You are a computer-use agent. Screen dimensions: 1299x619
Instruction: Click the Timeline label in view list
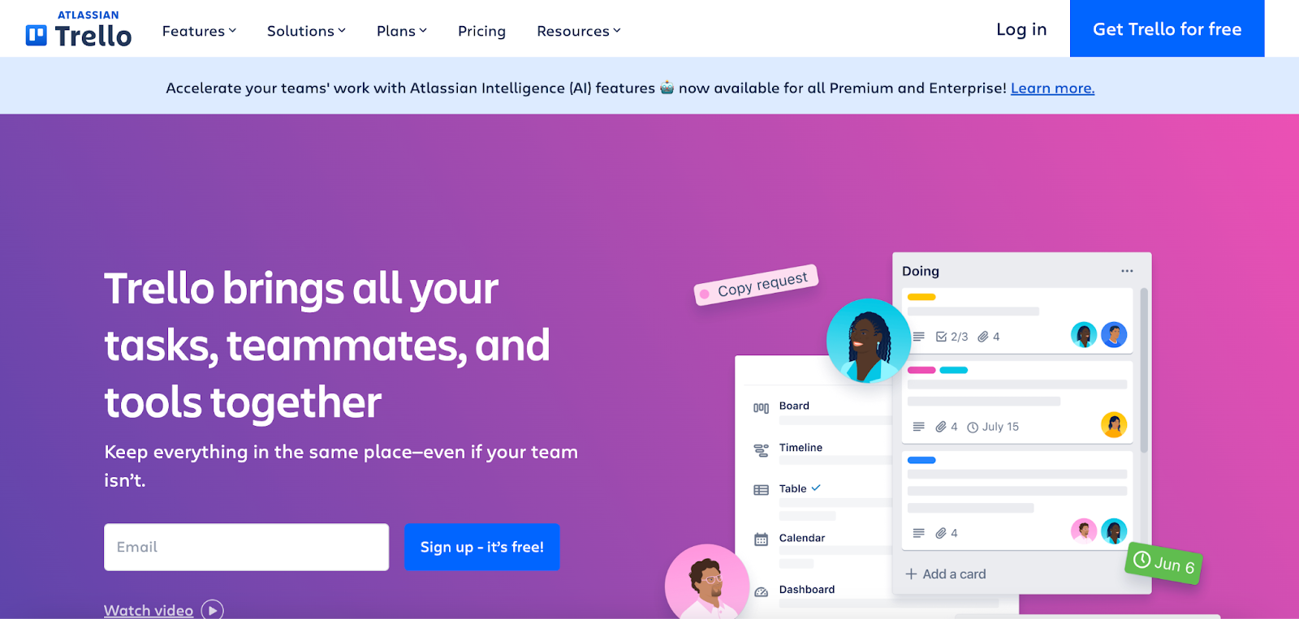(x=801, y=447)
